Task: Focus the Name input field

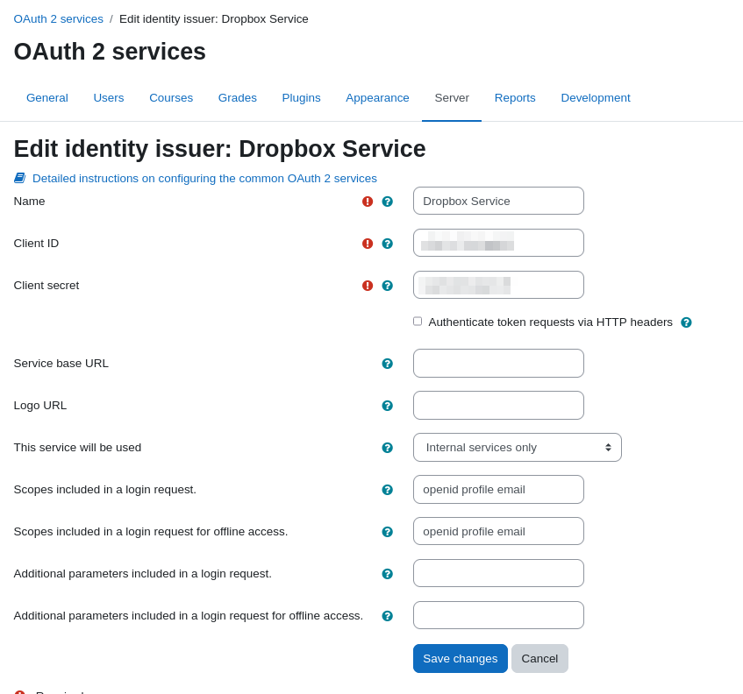Action: click(498, 201)
